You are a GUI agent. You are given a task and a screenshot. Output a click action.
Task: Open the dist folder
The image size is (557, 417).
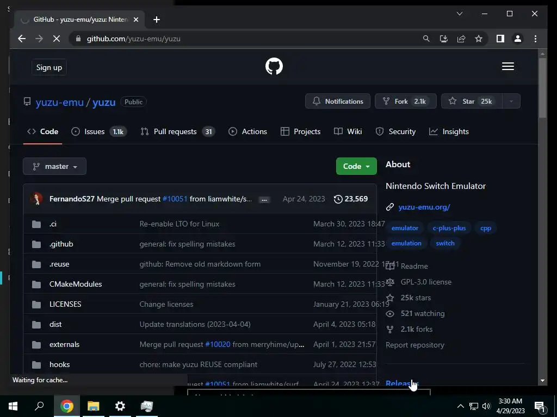[x=55, y=324]
